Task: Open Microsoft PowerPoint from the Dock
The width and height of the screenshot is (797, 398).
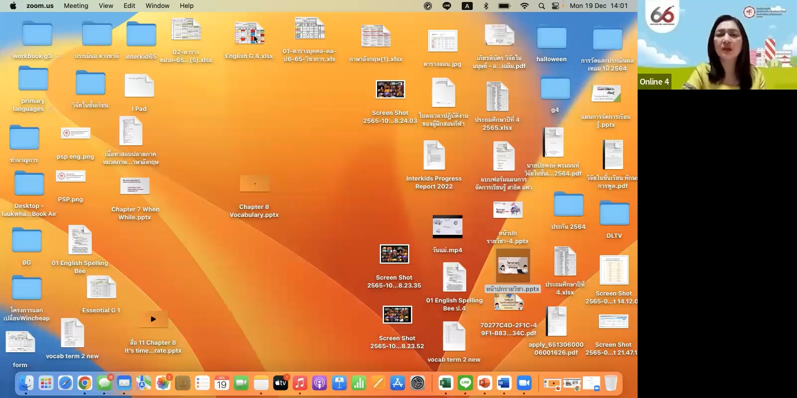Action: (x=484, y=383)
